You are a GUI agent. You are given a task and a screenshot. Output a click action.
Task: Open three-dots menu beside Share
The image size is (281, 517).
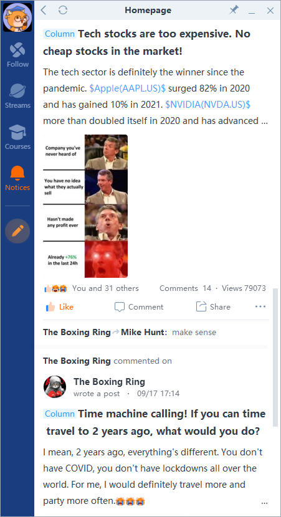260,307
